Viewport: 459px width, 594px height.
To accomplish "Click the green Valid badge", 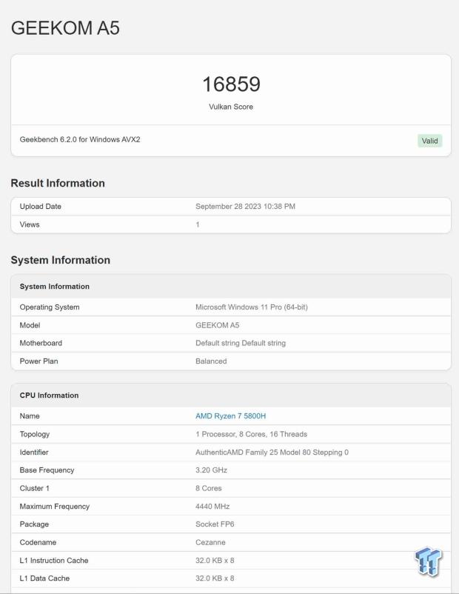I will (430, 141).
